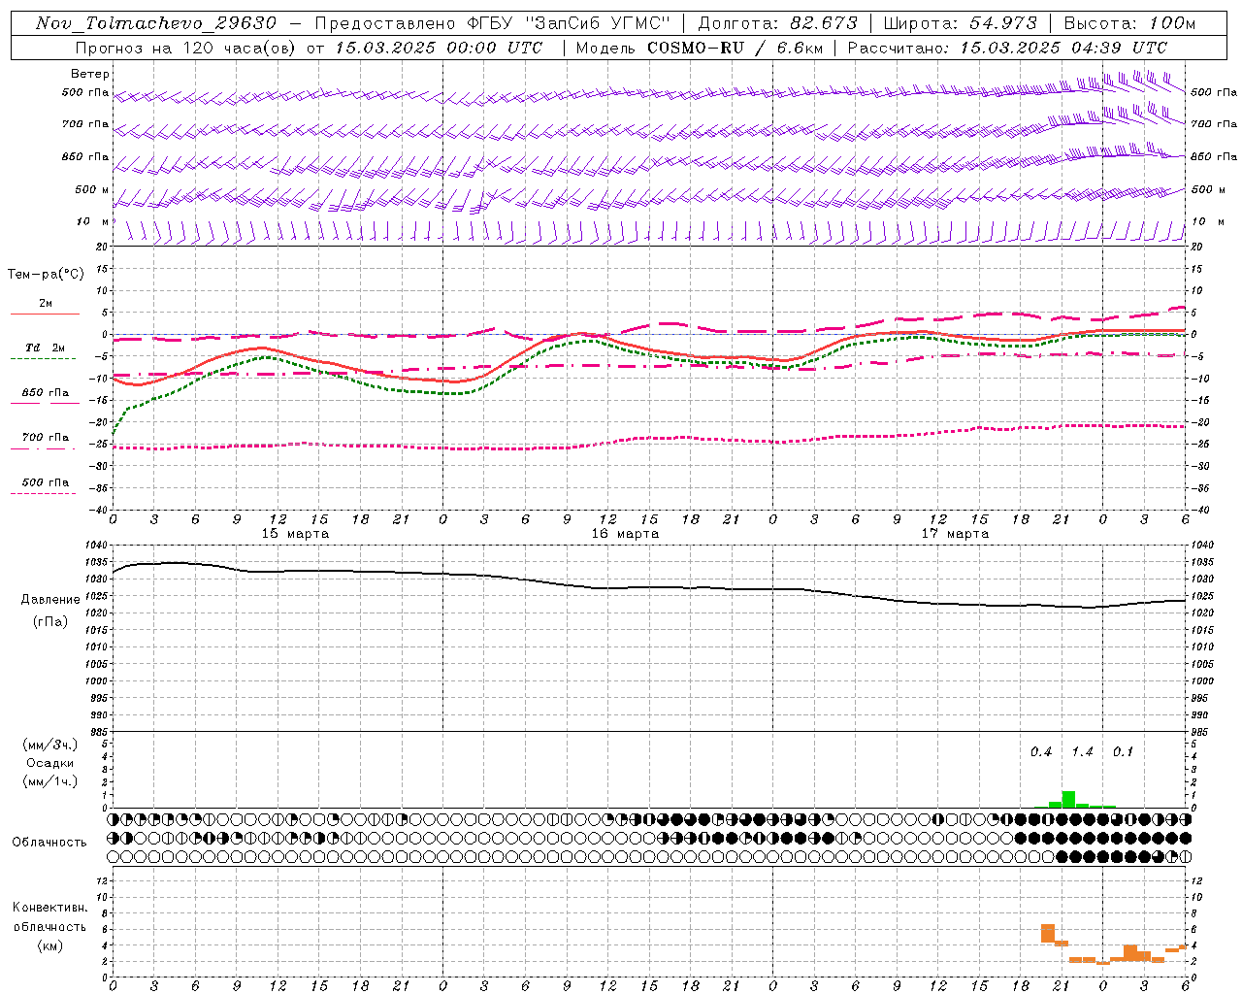Click the Высота: 100м header entry
This screenshot has width=1242, height=994.
point(1129,23)
